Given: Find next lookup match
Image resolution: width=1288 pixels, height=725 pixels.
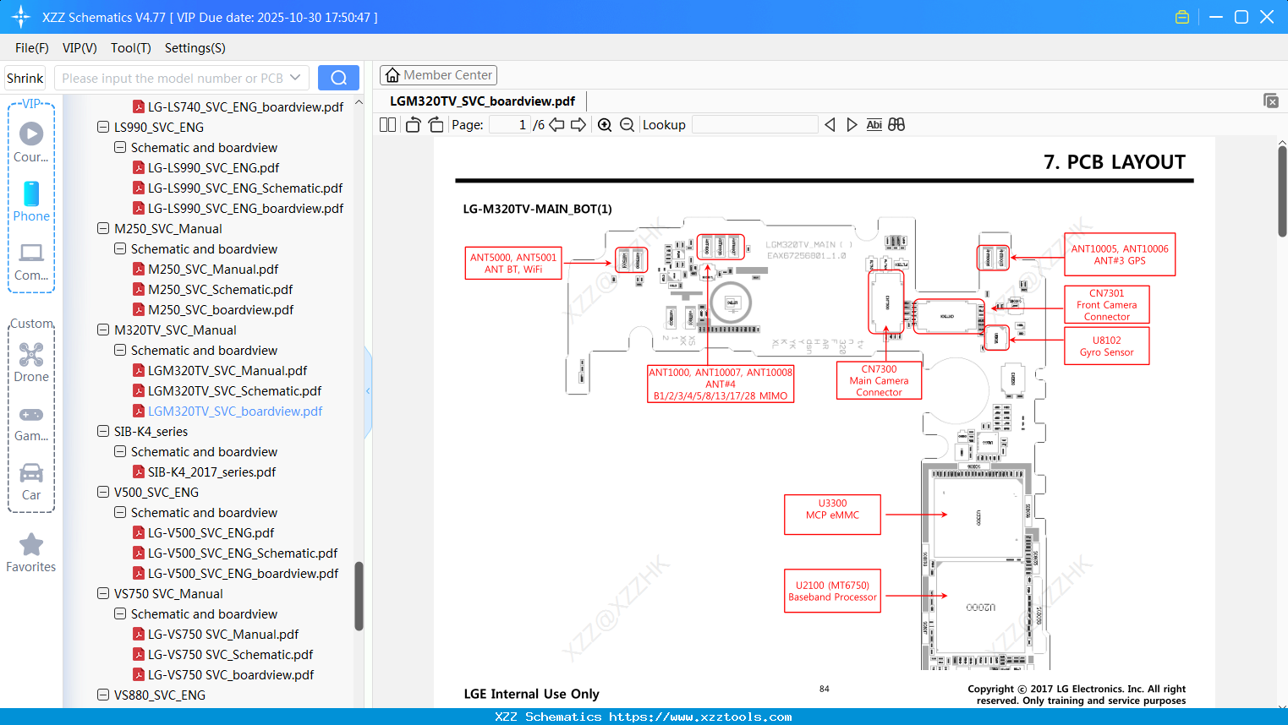Looking at the screenshot, I should pyautogui.click(x=852, y=125).
